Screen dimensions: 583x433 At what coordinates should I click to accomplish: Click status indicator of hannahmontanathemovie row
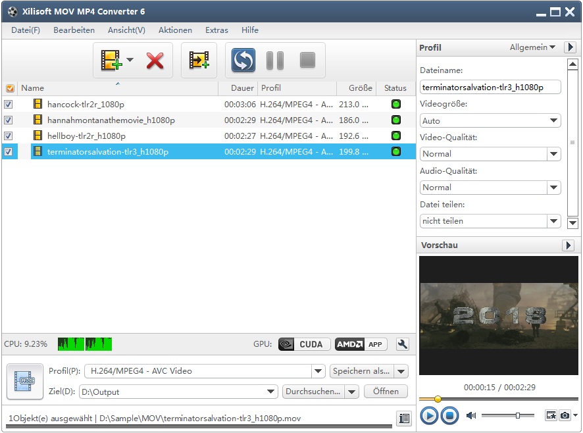(396, 120)
